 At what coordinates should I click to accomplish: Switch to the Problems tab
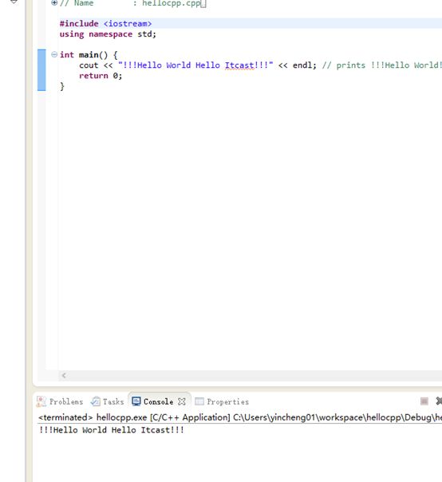tap(60, 401)
